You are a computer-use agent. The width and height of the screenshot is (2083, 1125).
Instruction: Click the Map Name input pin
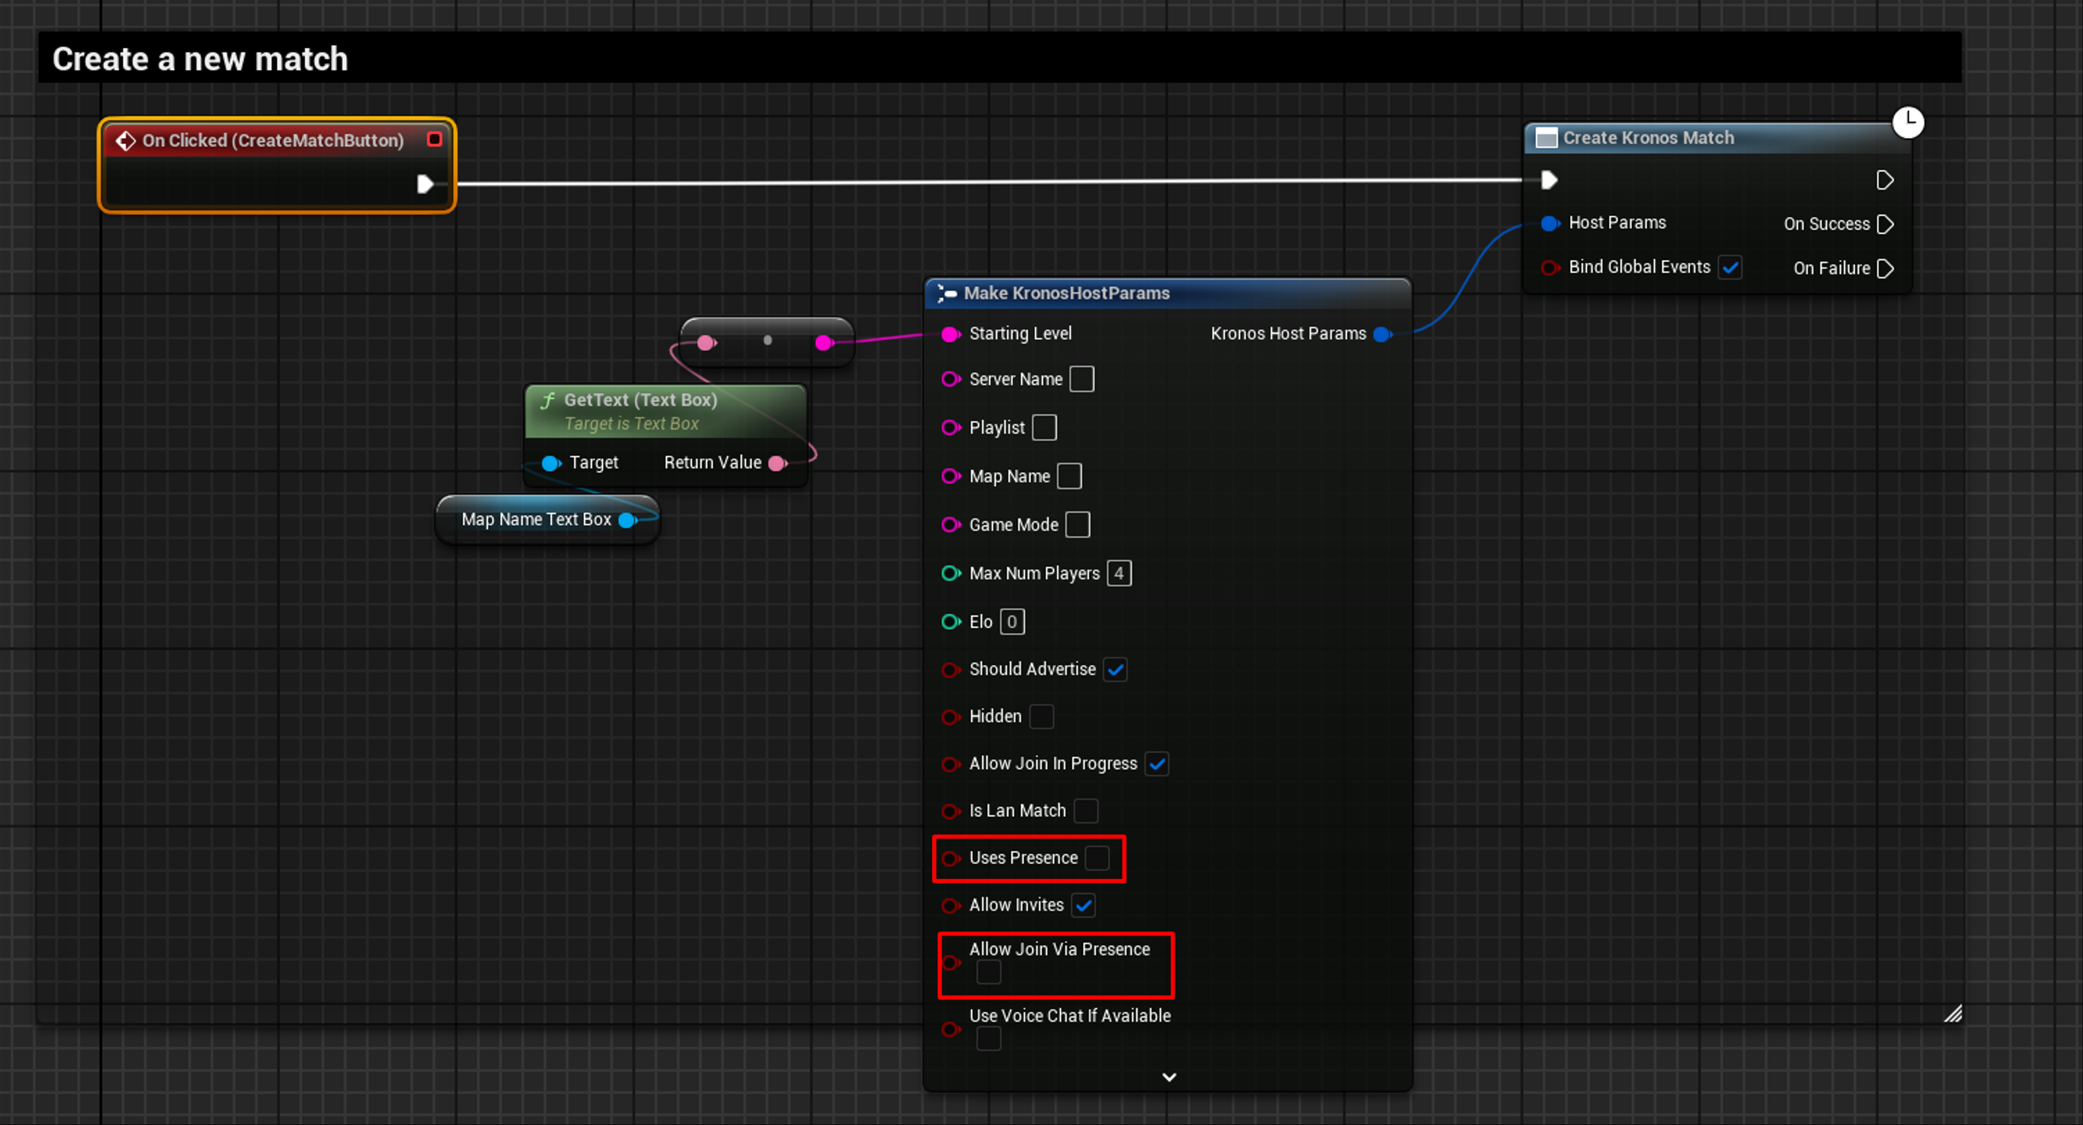[951, 476]
